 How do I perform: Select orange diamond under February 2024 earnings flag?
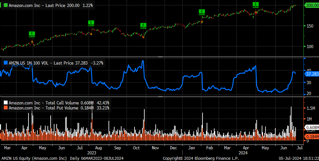click(202, 22)
